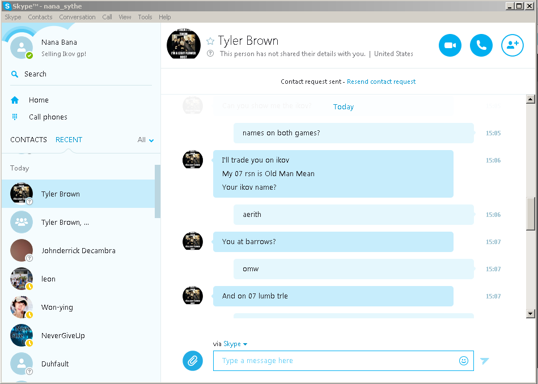Click the Home house icon

(x=15, y=100)
